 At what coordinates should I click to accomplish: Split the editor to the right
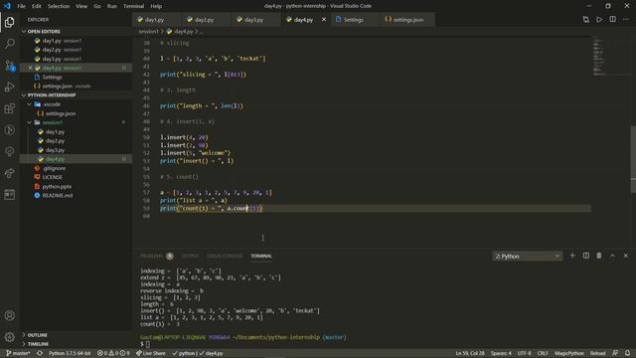pyautogui.click(x=612, y=20)
